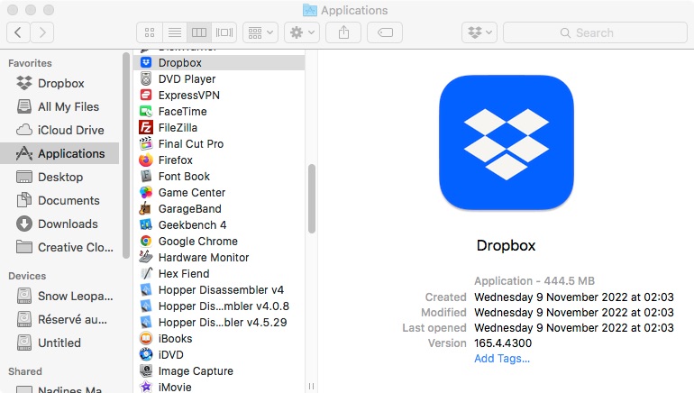
Task: Click the Edit Tags toolbar button
Action: point(385,32)
